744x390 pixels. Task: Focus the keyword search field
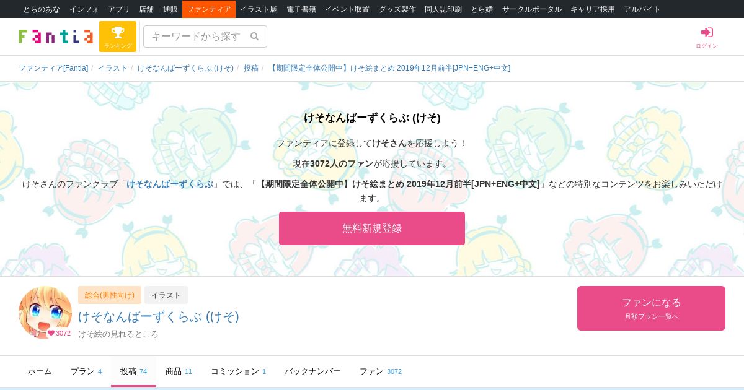tap(205, 37)
